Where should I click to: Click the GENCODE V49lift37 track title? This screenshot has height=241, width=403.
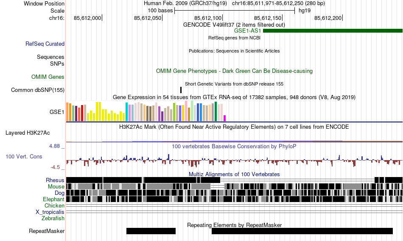point(234,25)
